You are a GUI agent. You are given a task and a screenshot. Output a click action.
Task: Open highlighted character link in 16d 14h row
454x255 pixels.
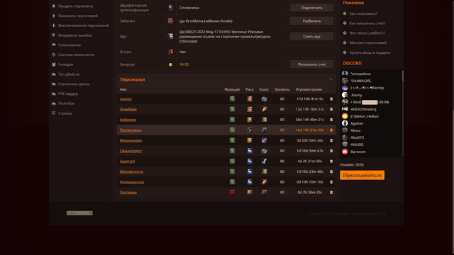click(131, 130)
